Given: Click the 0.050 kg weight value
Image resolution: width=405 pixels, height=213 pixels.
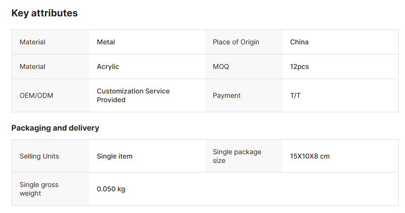Looking at the screenshot, I should [111, 189].
